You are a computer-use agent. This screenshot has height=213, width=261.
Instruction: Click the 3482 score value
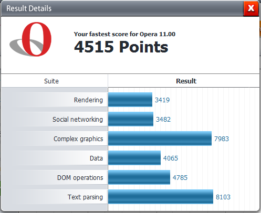pos(163,120)
